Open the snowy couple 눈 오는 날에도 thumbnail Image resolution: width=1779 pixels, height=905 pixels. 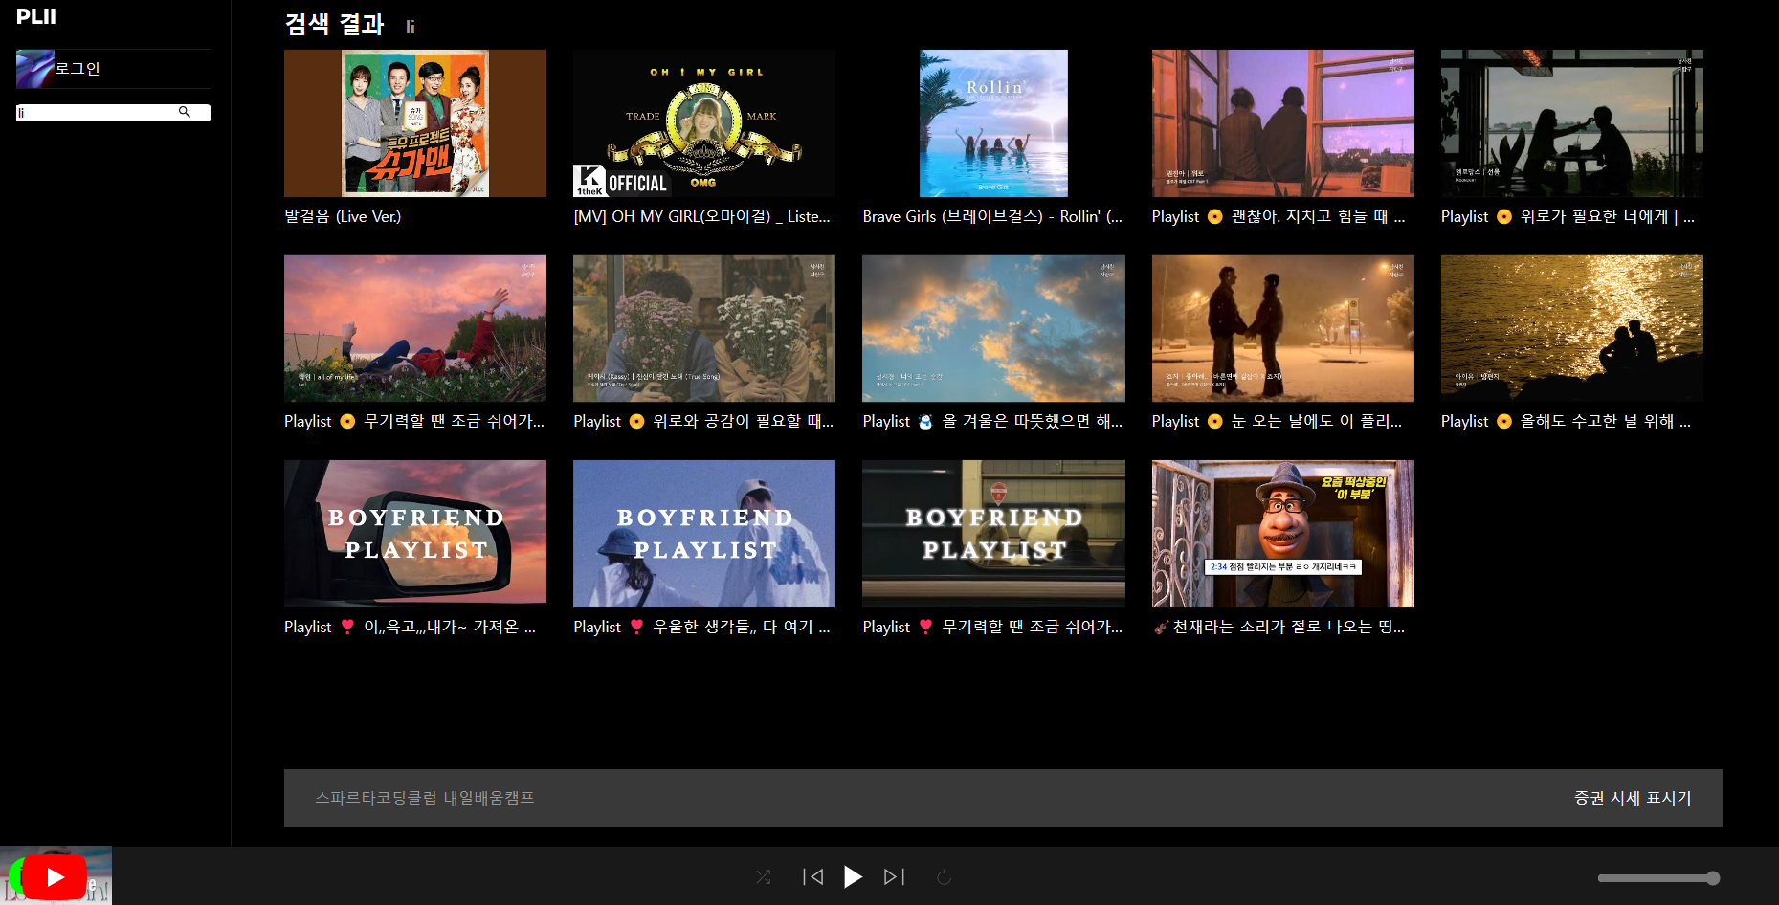click(x=1282, y=328)
